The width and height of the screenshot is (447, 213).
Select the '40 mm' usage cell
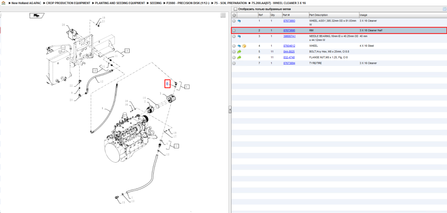coord(363,37)
